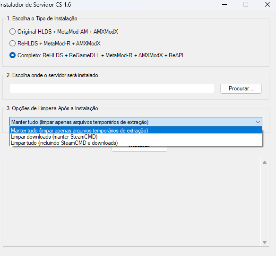
Task: Minimize the Instalador de Servidor window
Action: (x=224, y=5)
